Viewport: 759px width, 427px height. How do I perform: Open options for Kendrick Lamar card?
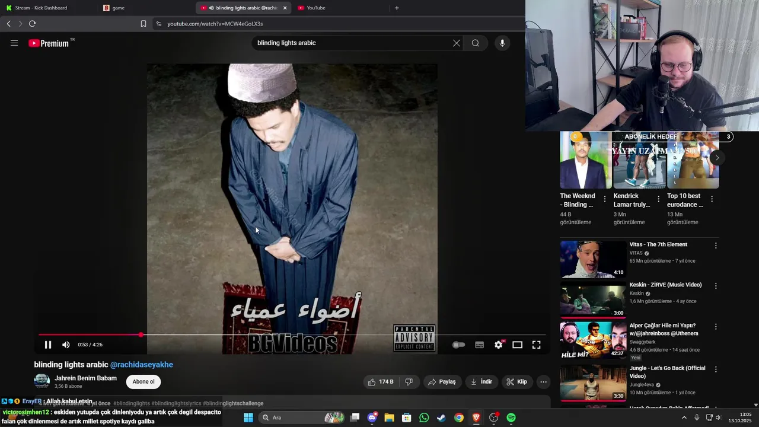[x=658, y=199]
